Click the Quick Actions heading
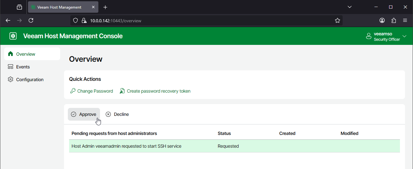The width and height of the screenshot is (413, 169). coord(85,79)
